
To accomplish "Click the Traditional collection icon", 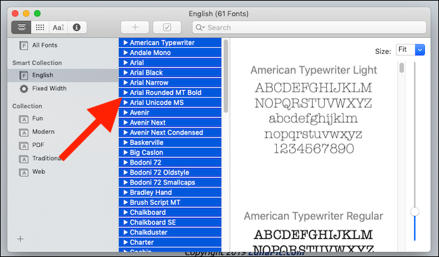I will click(x=24, y=159).
